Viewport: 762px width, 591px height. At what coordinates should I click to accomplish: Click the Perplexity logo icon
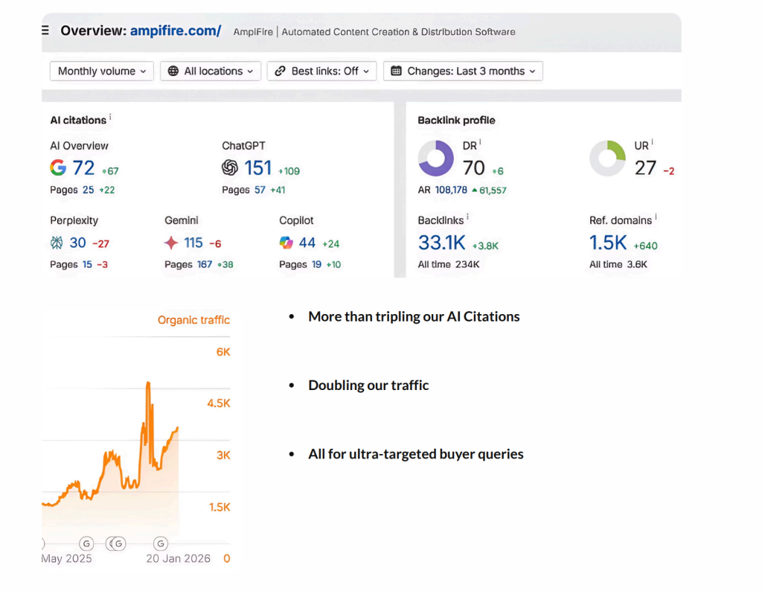click(57, 243)
